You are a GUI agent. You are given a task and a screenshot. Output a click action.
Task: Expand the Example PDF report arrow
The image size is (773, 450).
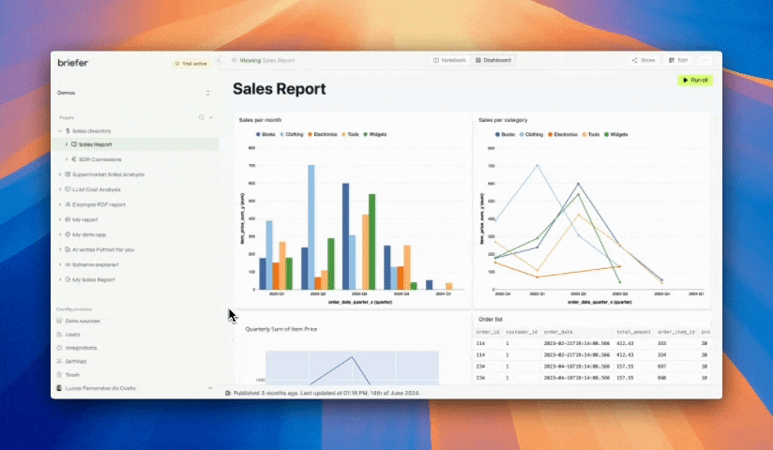(x=60, y=204)
